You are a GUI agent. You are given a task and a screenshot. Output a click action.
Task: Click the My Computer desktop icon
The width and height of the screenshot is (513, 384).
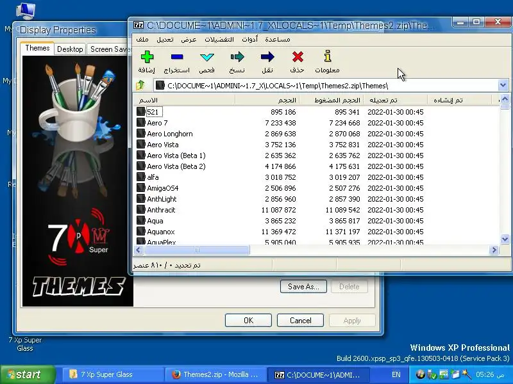coord(25,10)
